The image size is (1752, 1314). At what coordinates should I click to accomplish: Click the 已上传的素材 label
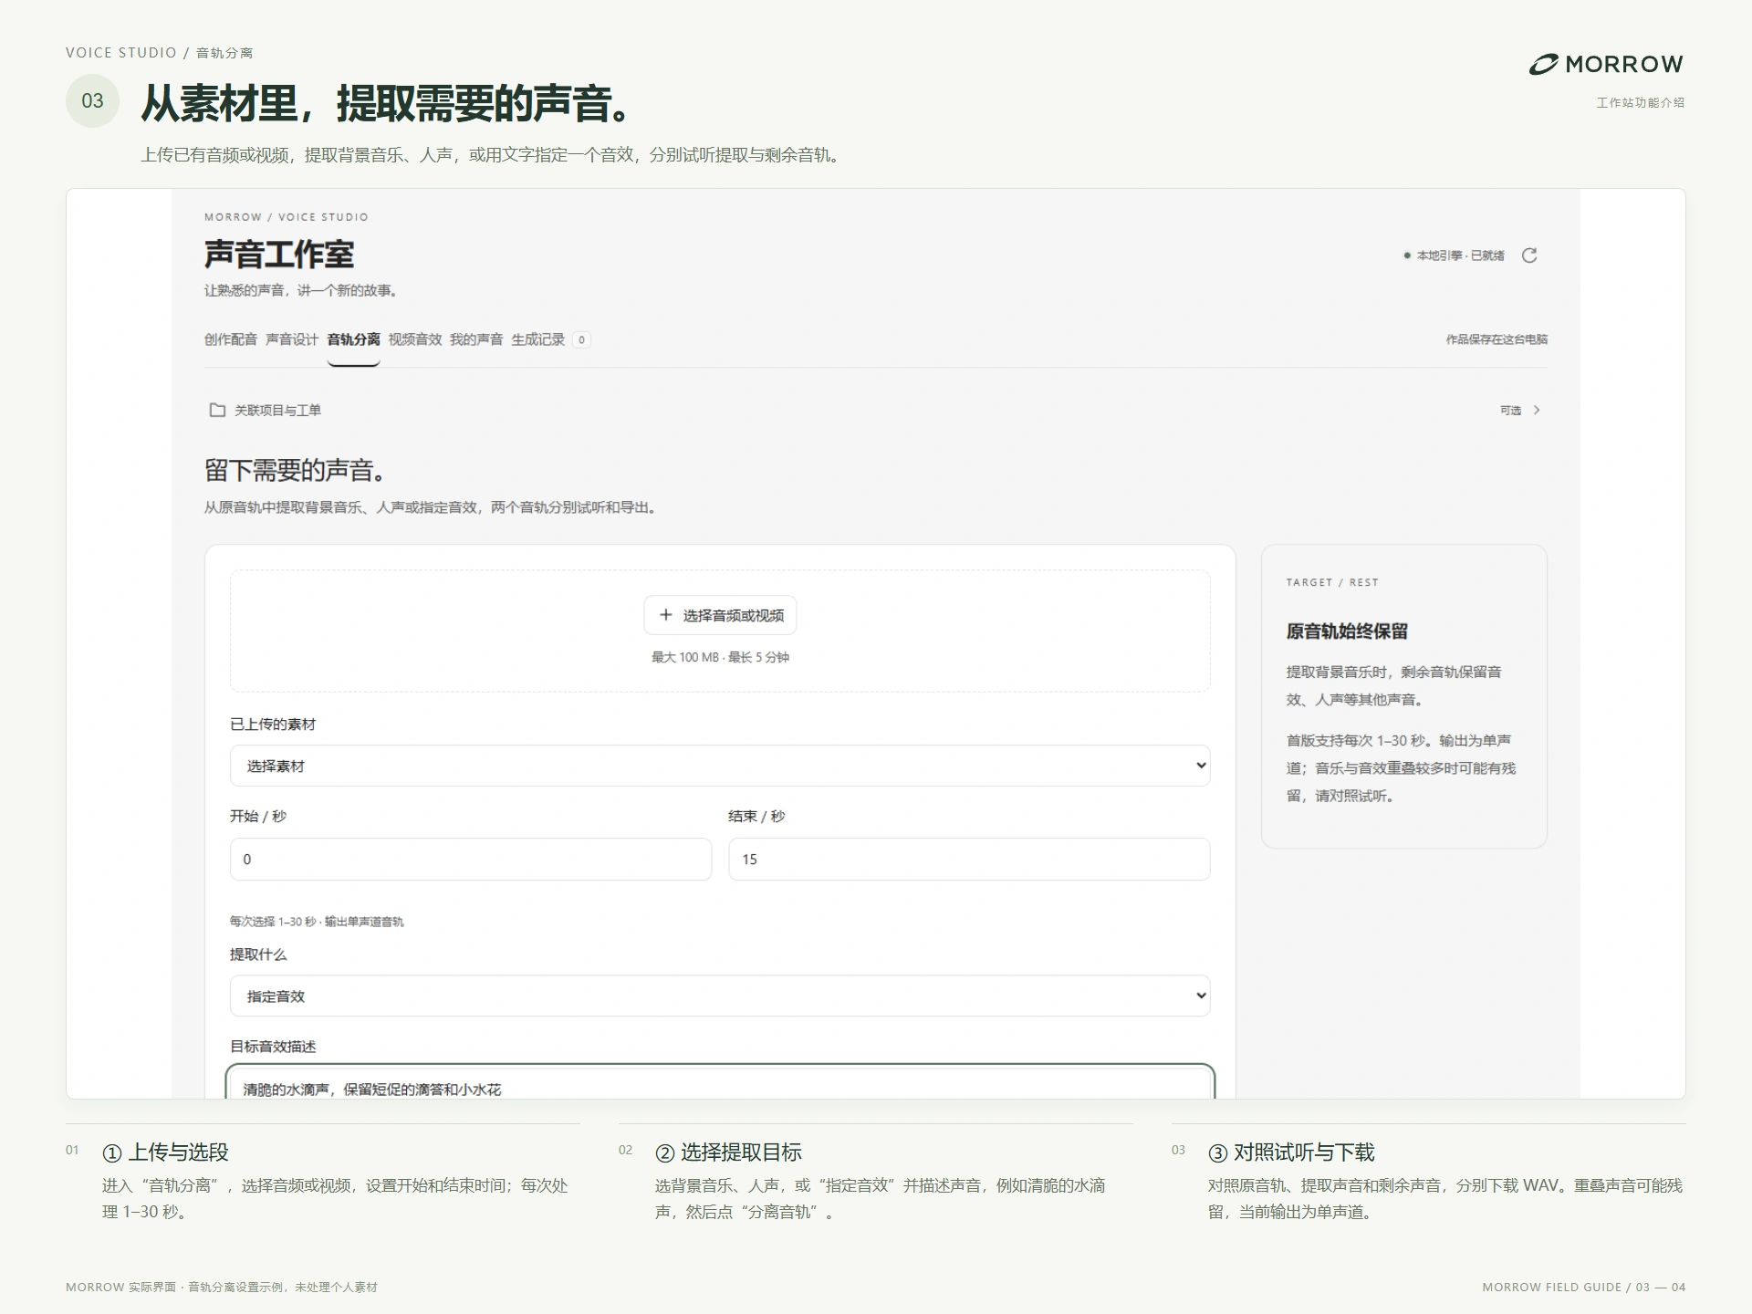click(x=273, y=725)
